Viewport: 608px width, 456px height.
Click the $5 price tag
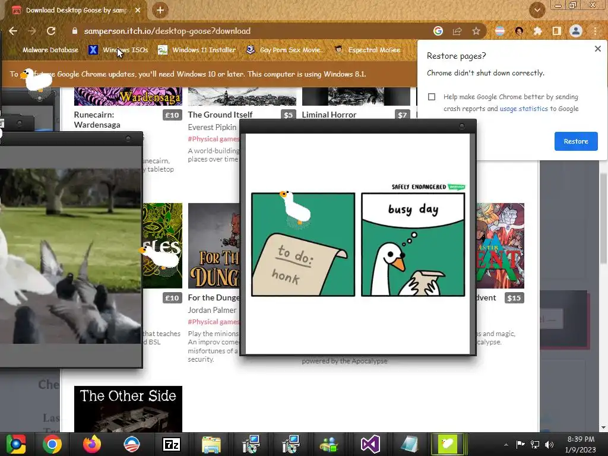click(x=288, y=115)
